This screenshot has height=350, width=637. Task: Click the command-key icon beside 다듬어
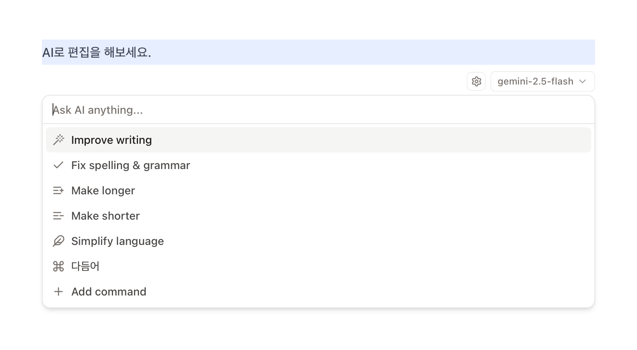58,266
